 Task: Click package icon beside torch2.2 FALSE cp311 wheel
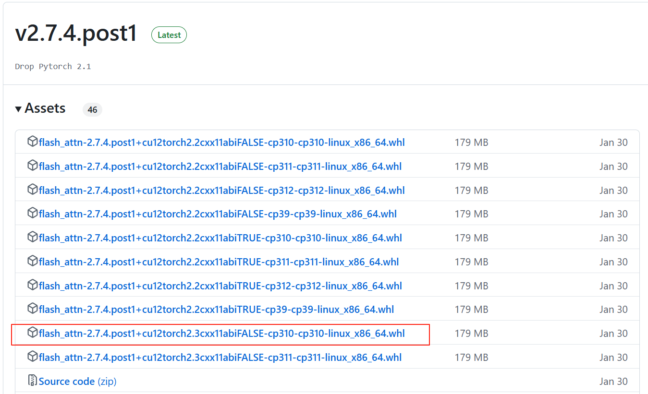pyautogui.click(x=32, y=166)
